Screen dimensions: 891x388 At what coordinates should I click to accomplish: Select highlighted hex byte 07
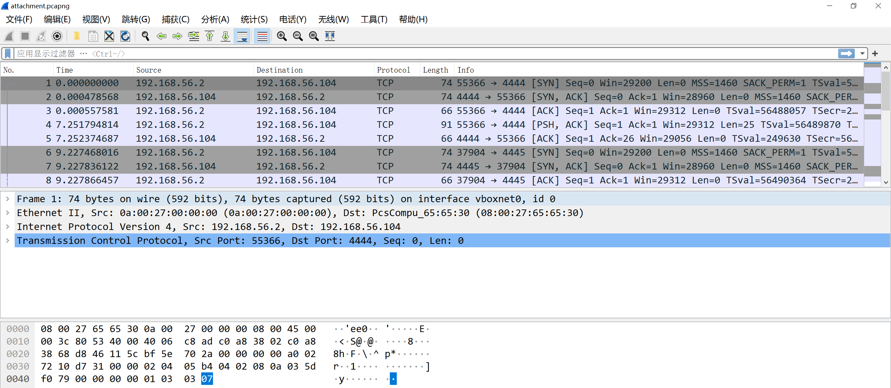[x=207, y=379]
